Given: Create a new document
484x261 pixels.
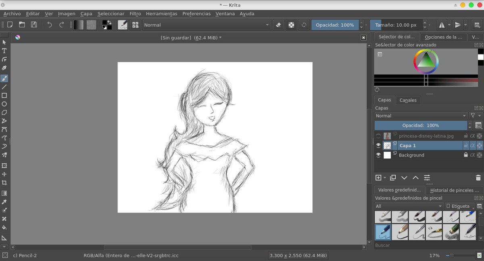Looking at the screenshot, I should [10, 25].
